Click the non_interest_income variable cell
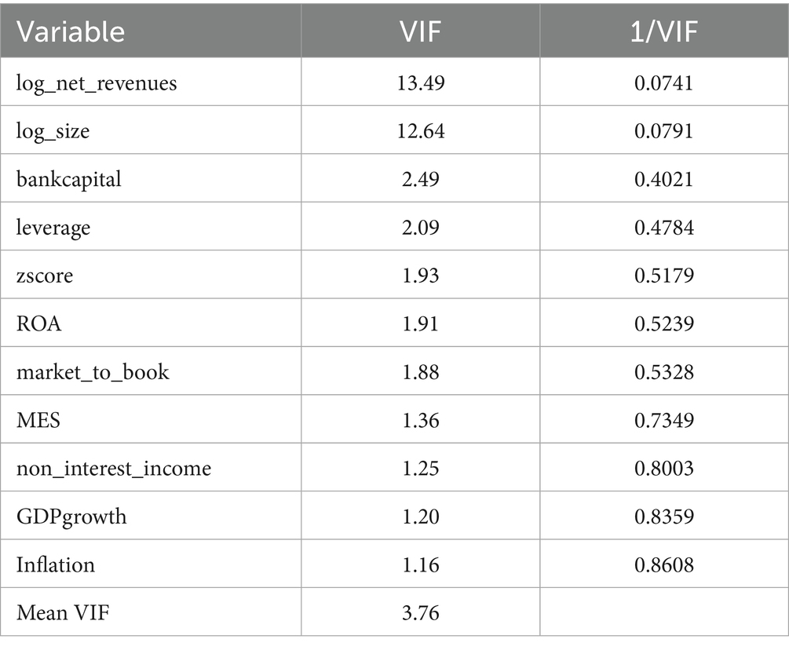This screenshot has height=650, width=789. pos(114,468)
